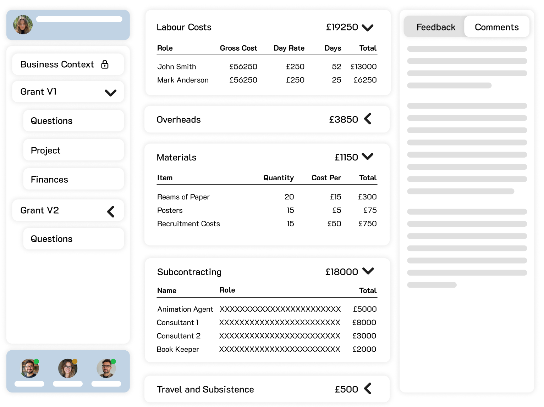Click the lock icon beside Business Context
The image size is (544, 407).
tap(105, 64)
